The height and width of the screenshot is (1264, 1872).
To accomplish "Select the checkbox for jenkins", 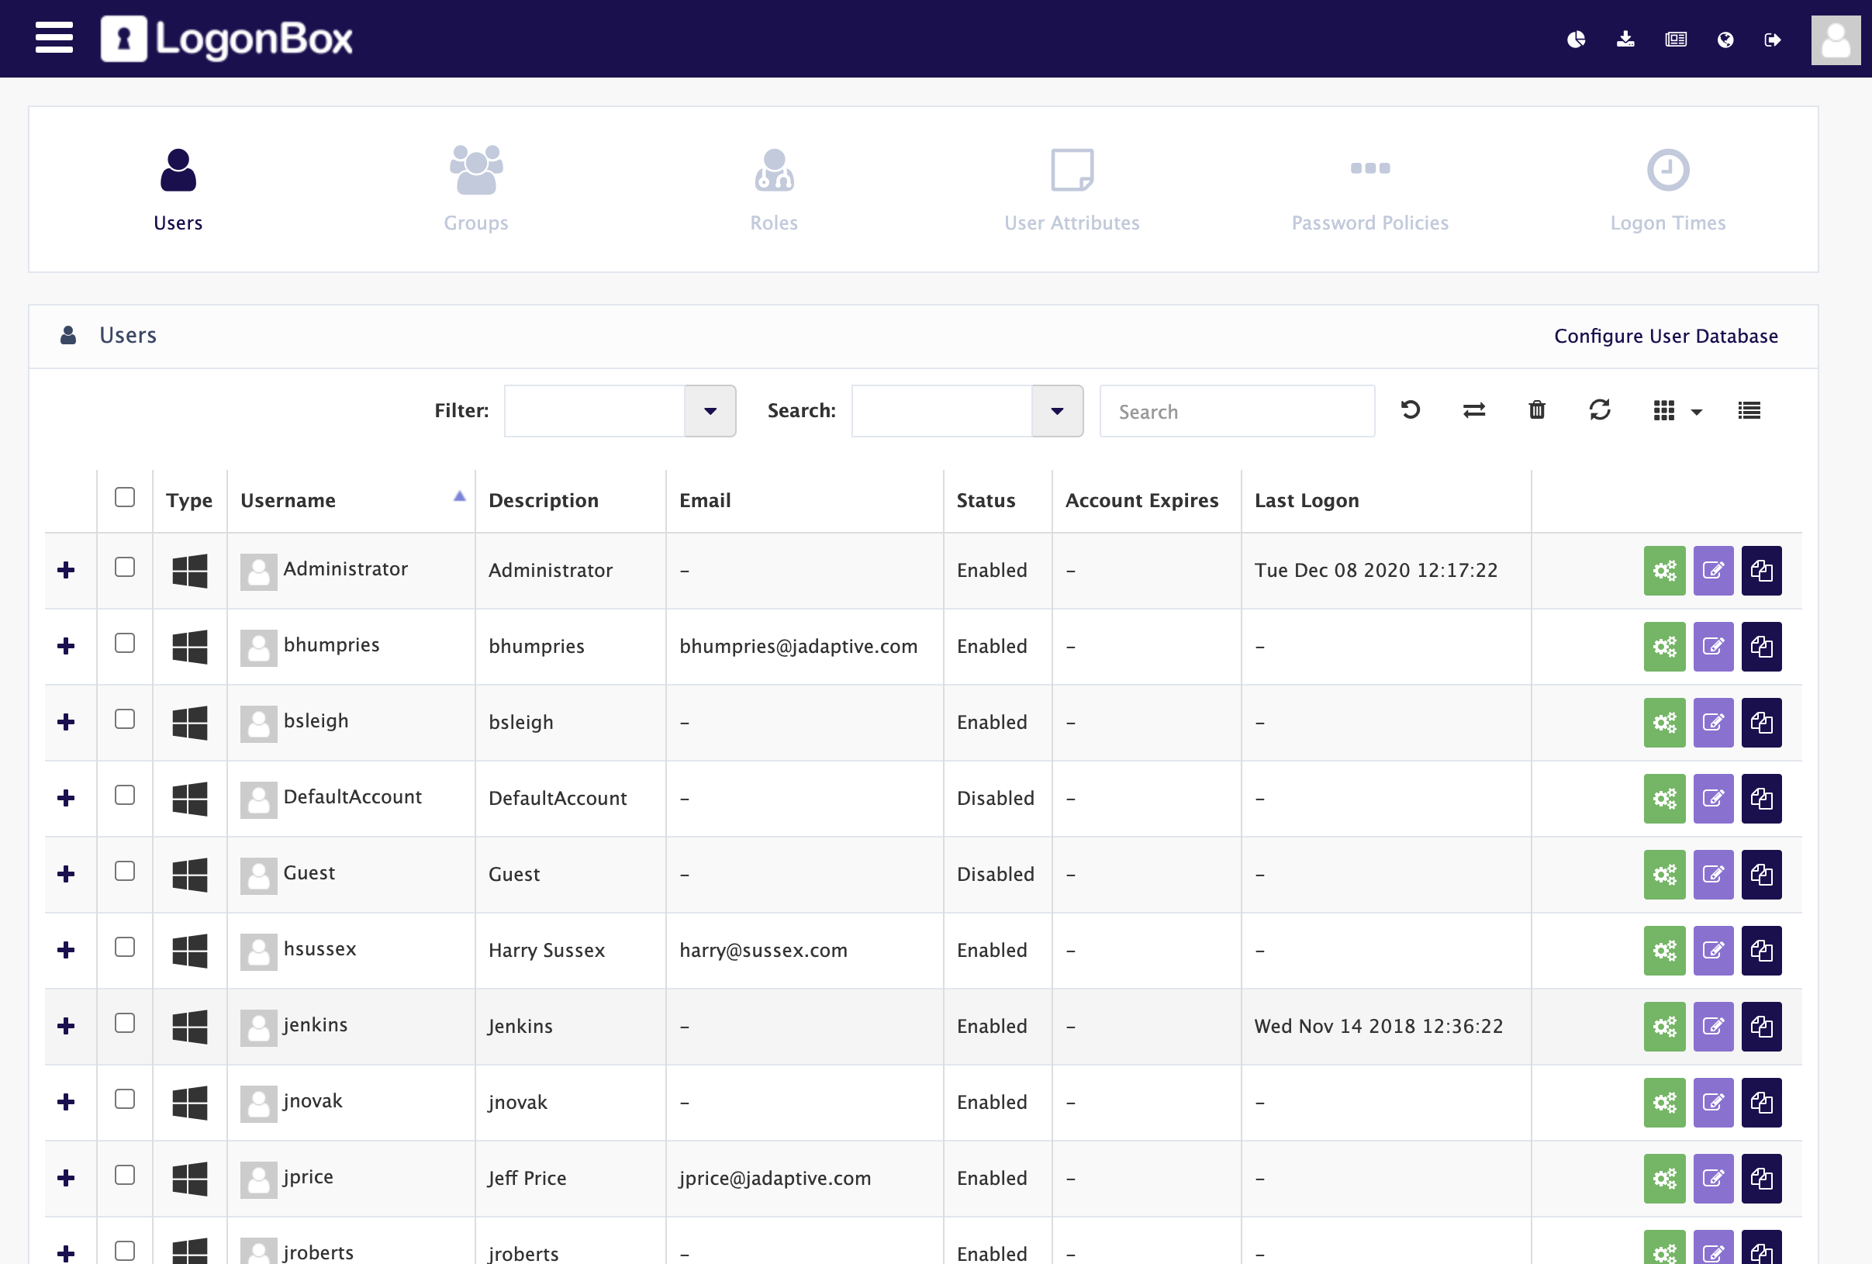I will coord(125,1024).
